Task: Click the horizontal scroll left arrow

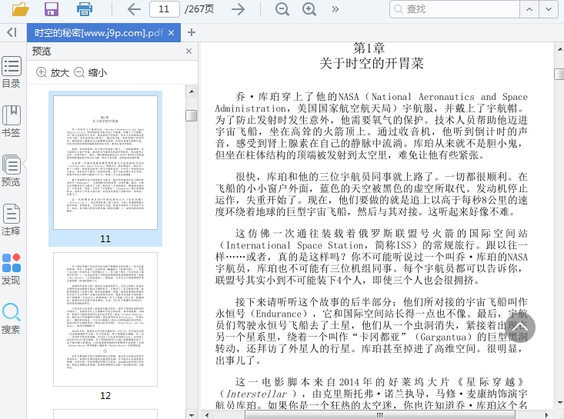Action: click(x=206, y=414)
